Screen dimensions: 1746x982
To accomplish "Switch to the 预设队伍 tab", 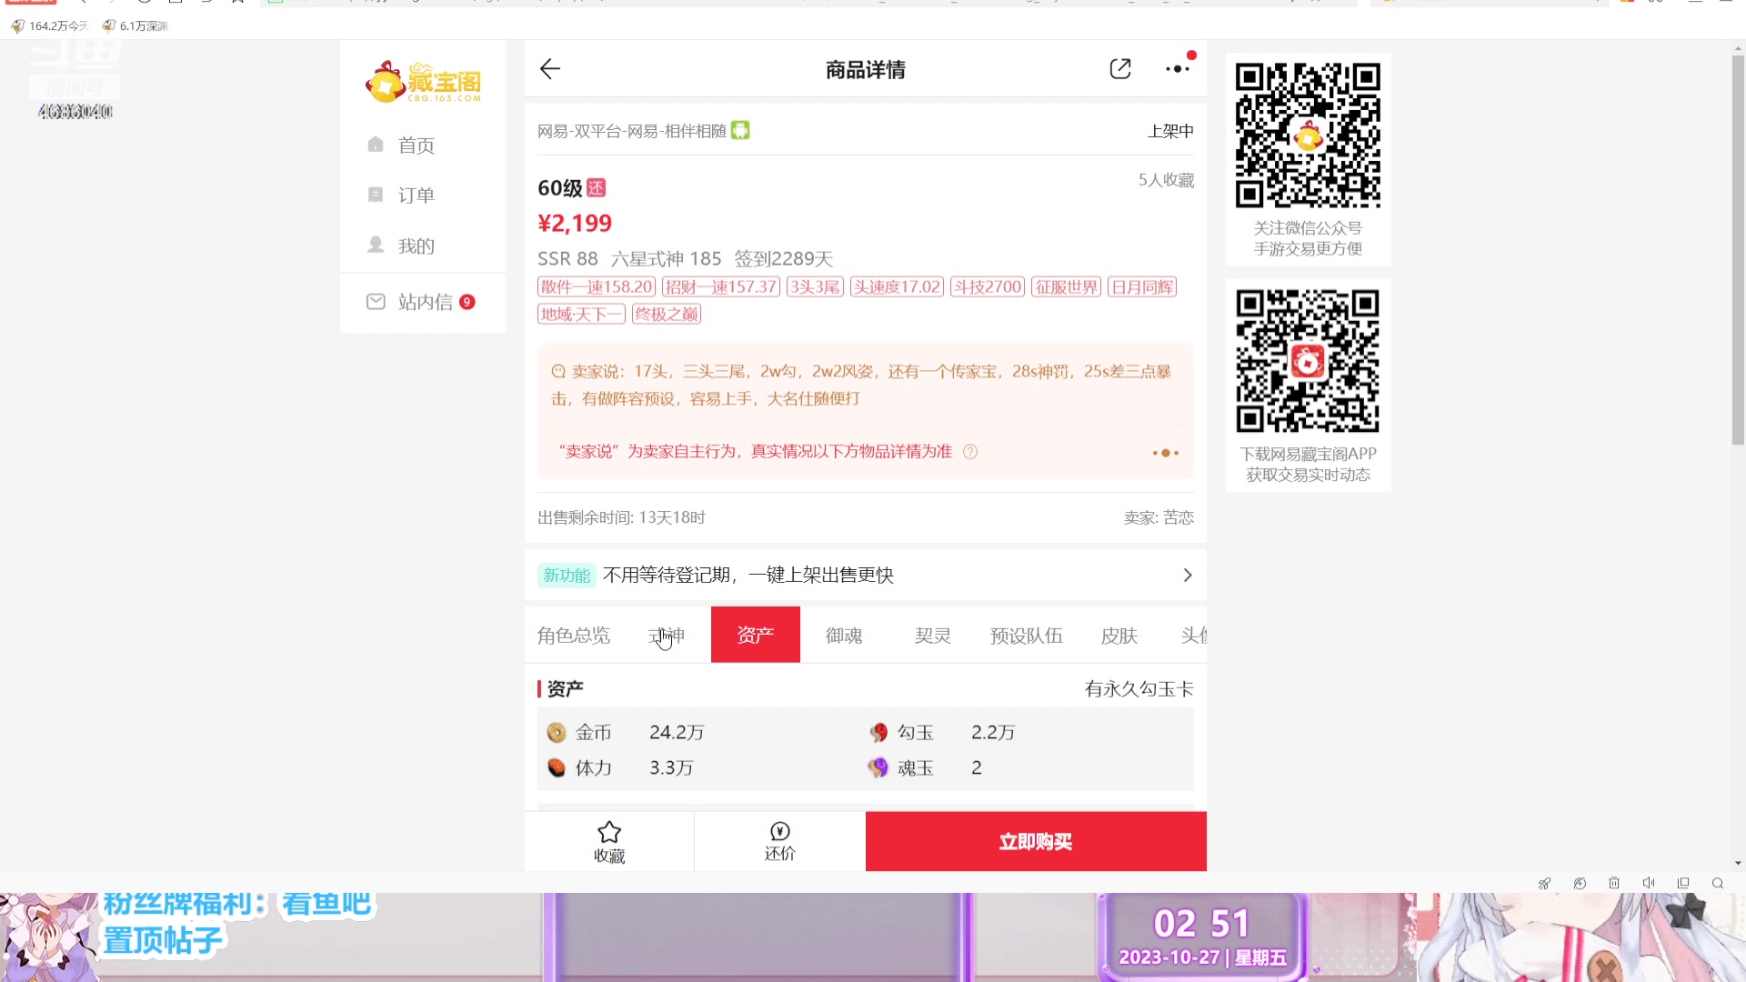I will click(1027, 636).
